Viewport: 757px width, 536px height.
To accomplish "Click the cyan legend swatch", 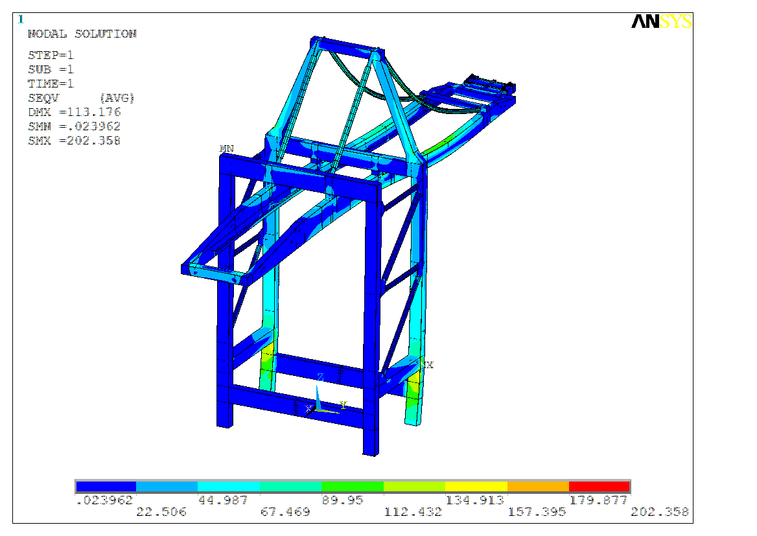I will (229, 486).
